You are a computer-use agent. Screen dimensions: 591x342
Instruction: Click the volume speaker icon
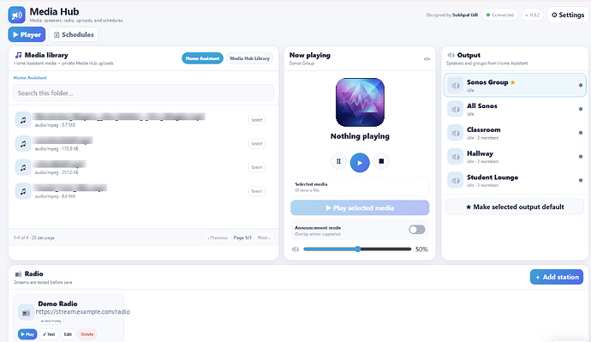pyautogui.click(x=295, y=249)
